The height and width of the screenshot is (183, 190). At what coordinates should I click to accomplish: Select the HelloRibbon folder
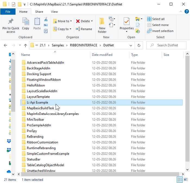click(x=102, y=85)
